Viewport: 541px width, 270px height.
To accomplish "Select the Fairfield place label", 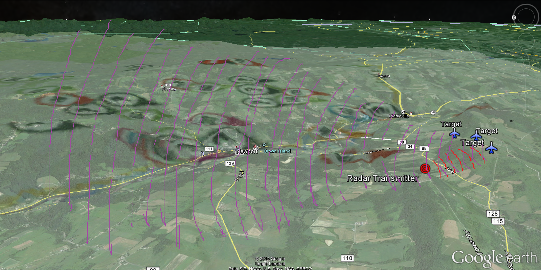I will pyautogui.click(x=384, y=76).
